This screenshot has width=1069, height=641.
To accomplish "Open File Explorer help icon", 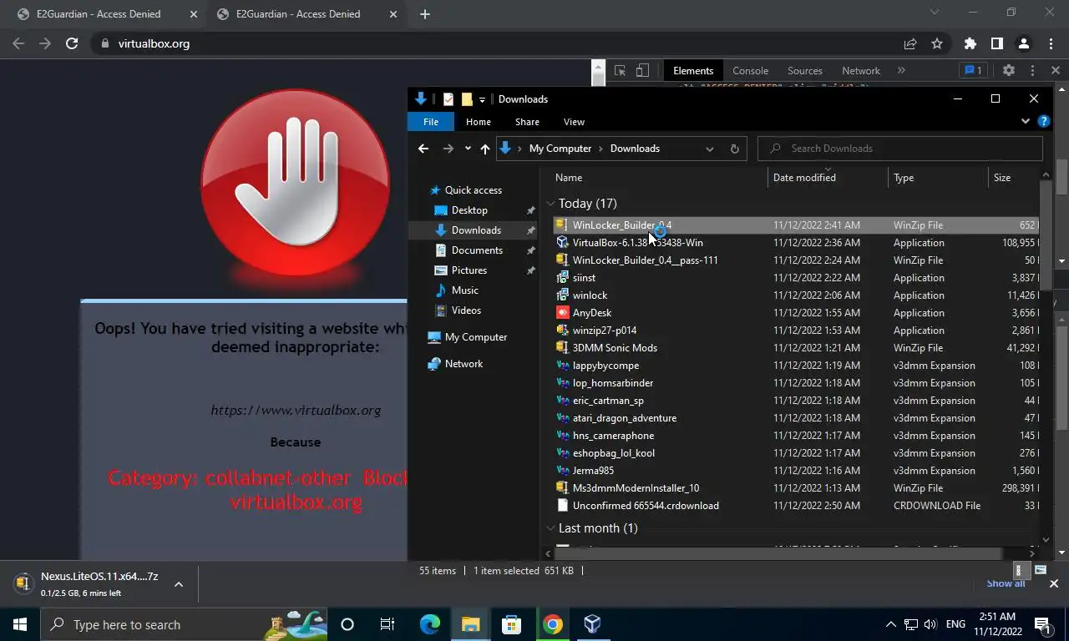I will pyautogui.click(x=1044, y=122).
